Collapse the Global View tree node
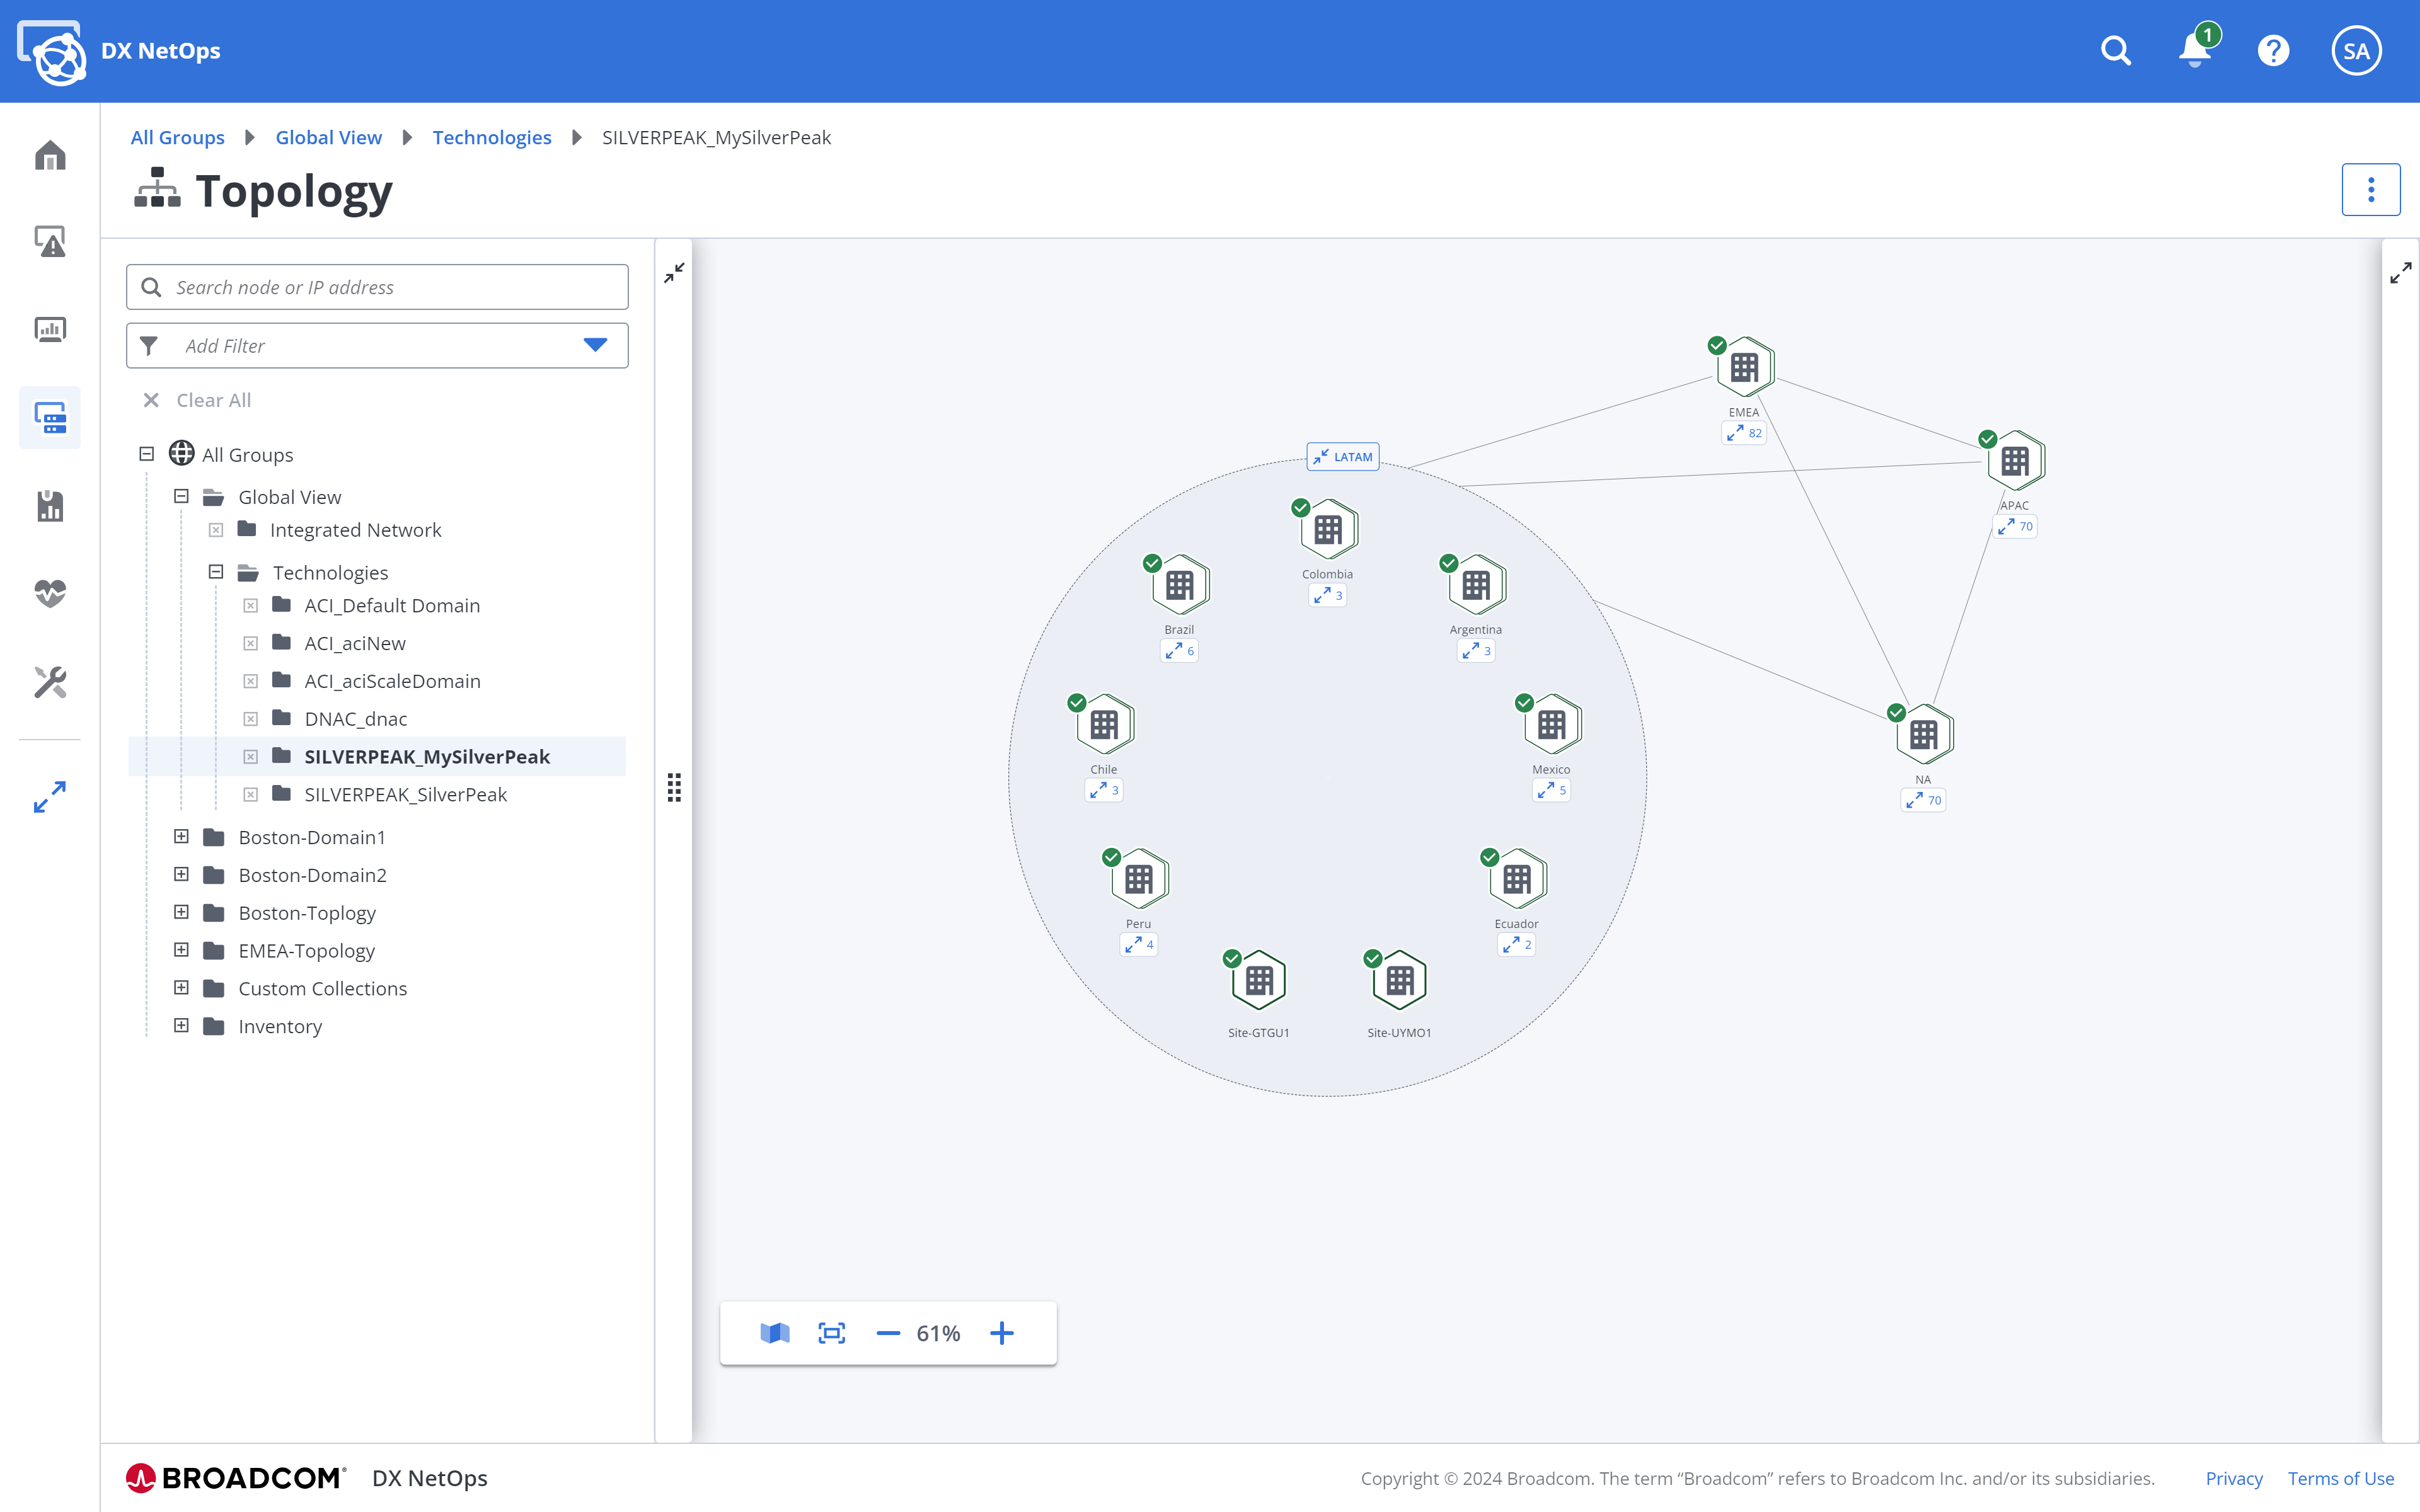The height and width of the screenshot is (1512, 2420). point(181,496)
